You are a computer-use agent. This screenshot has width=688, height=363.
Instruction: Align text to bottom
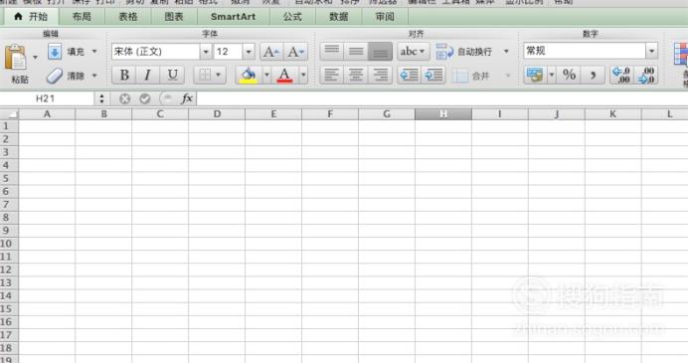pos(380,52)
